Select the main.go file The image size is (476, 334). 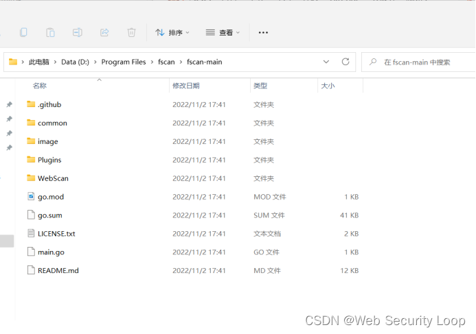pyautogui.click(x=51, y=252)
